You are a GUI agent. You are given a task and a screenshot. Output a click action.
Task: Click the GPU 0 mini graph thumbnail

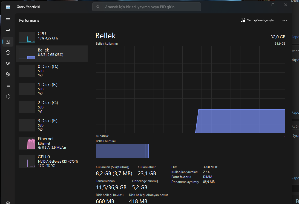pyautogui.click(x=27, y=161)
